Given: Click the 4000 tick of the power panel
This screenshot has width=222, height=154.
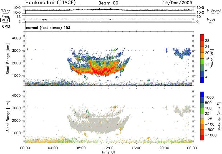Looking at the screenshot, I should [x=16, y=38].
